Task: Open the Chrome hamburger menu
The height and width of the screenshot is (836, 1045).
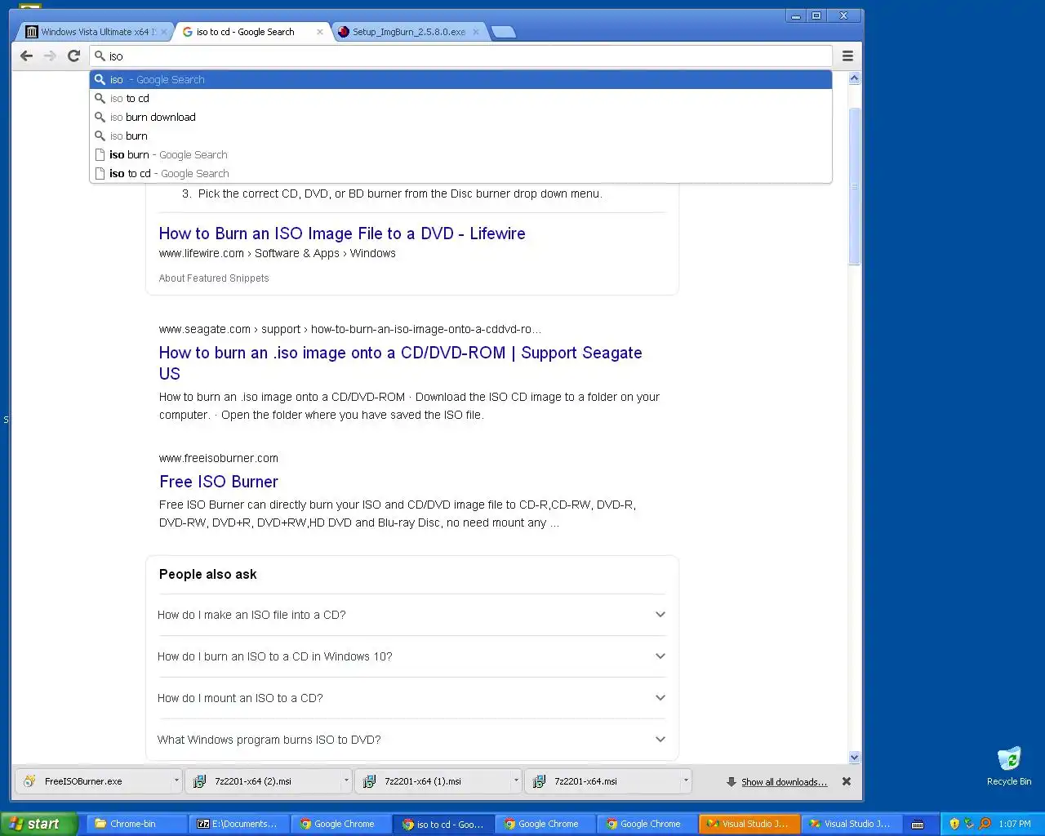Action: click(x=847, y=56)
